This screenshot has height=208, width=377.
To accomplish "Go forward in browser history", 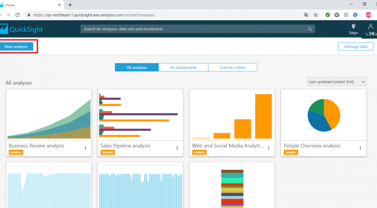I will (x=8, y=15).
